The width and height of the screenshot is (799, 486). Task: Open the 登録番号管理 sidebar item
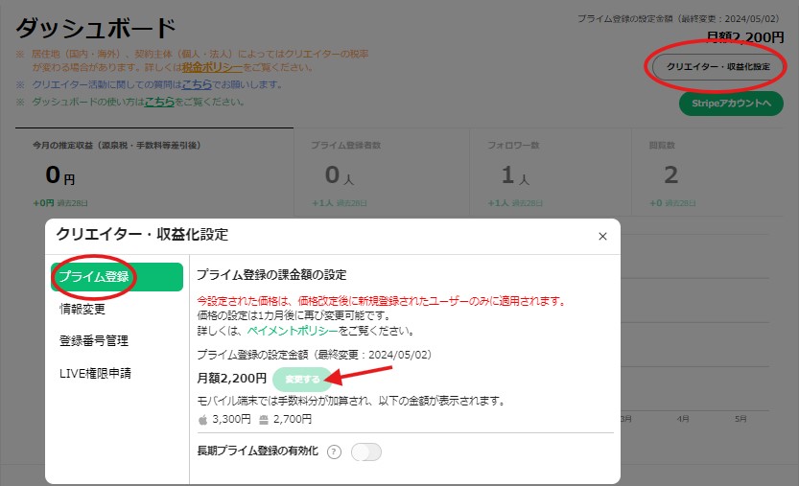click(x=94, y=341)
